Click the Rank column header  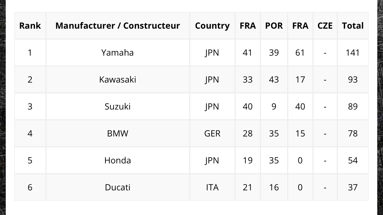(x=30, y=26)
